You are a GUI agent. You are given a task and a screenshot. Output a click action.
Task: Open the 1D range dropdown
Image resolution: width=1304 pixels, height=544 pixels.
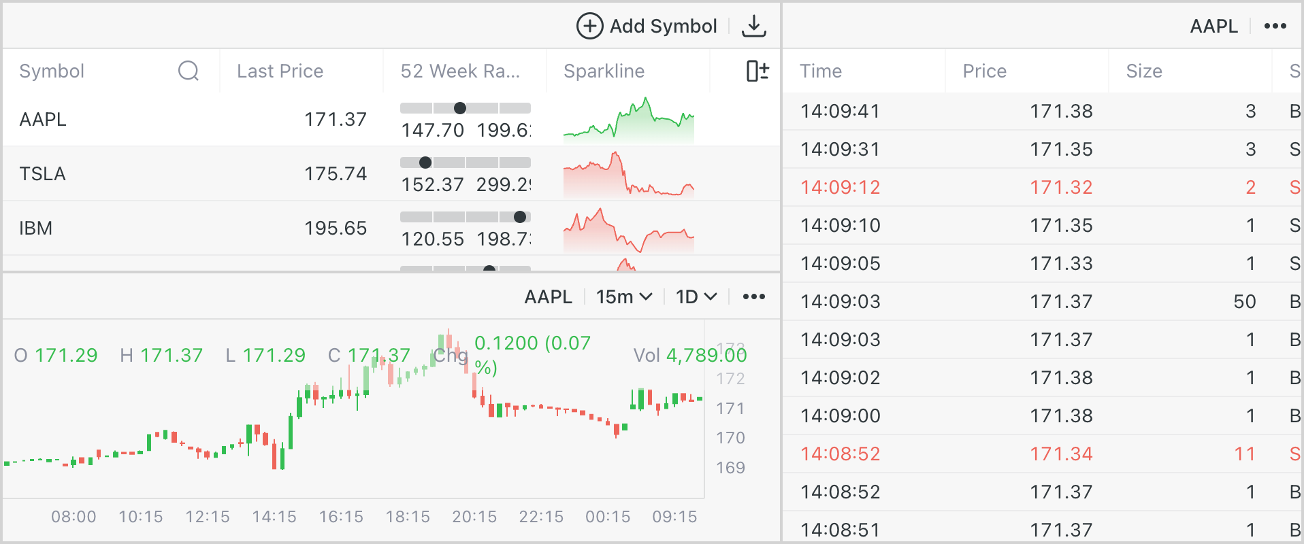[x=696, y=296]
